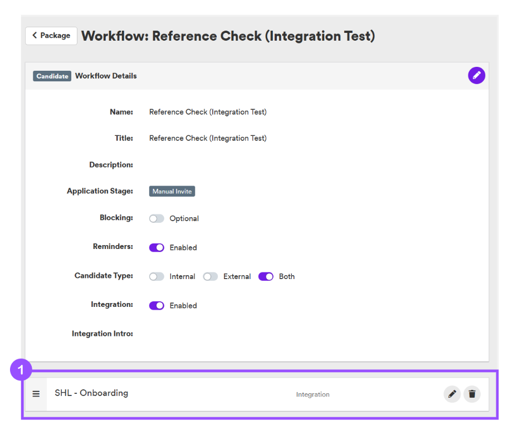Delete the SHL - Onboarding step with the trash icon
Viewport: 513px width, 430px height.
coord(472,394)
